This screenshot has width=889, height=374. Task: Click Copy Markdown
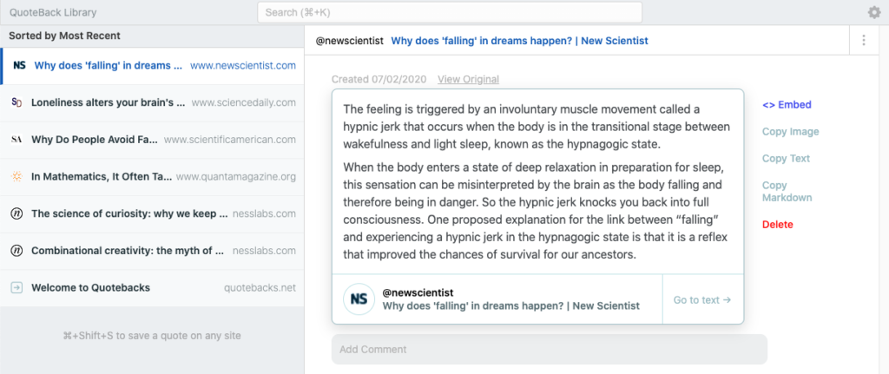pyautogui.click(x=787, y=192)
